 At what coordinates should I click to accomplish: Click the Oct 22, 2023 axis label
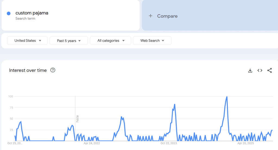[169, 143]
